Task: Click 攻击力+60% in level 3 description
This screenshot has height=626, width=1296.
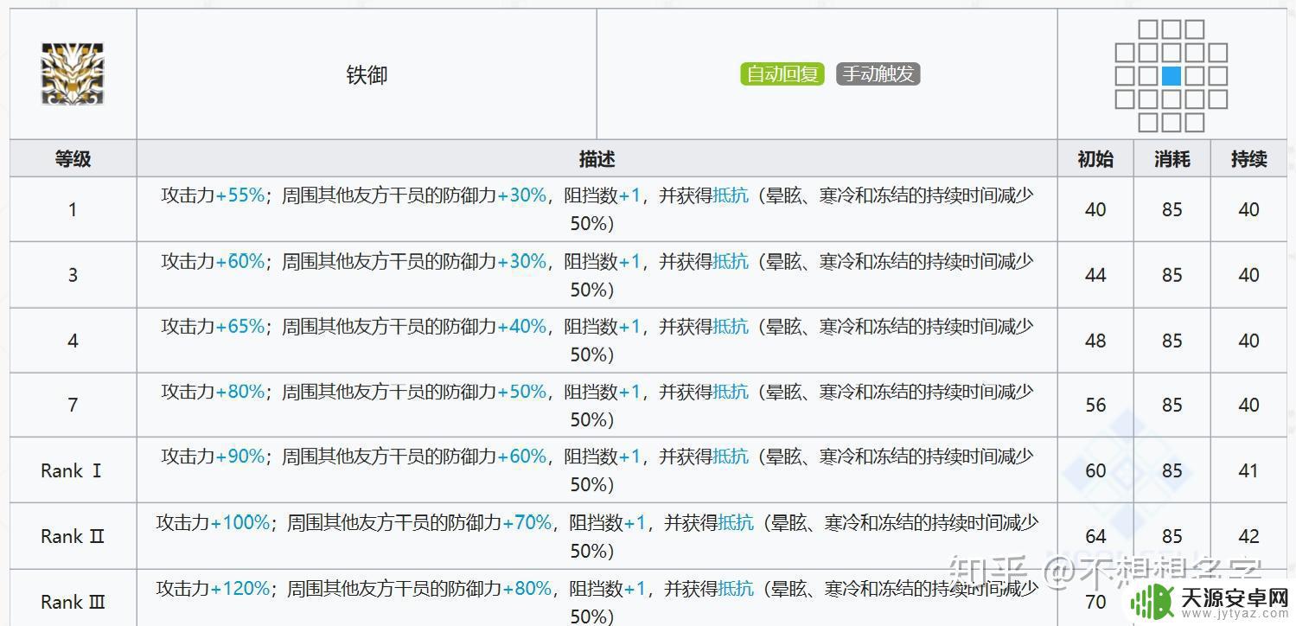Action: [213, 261]
